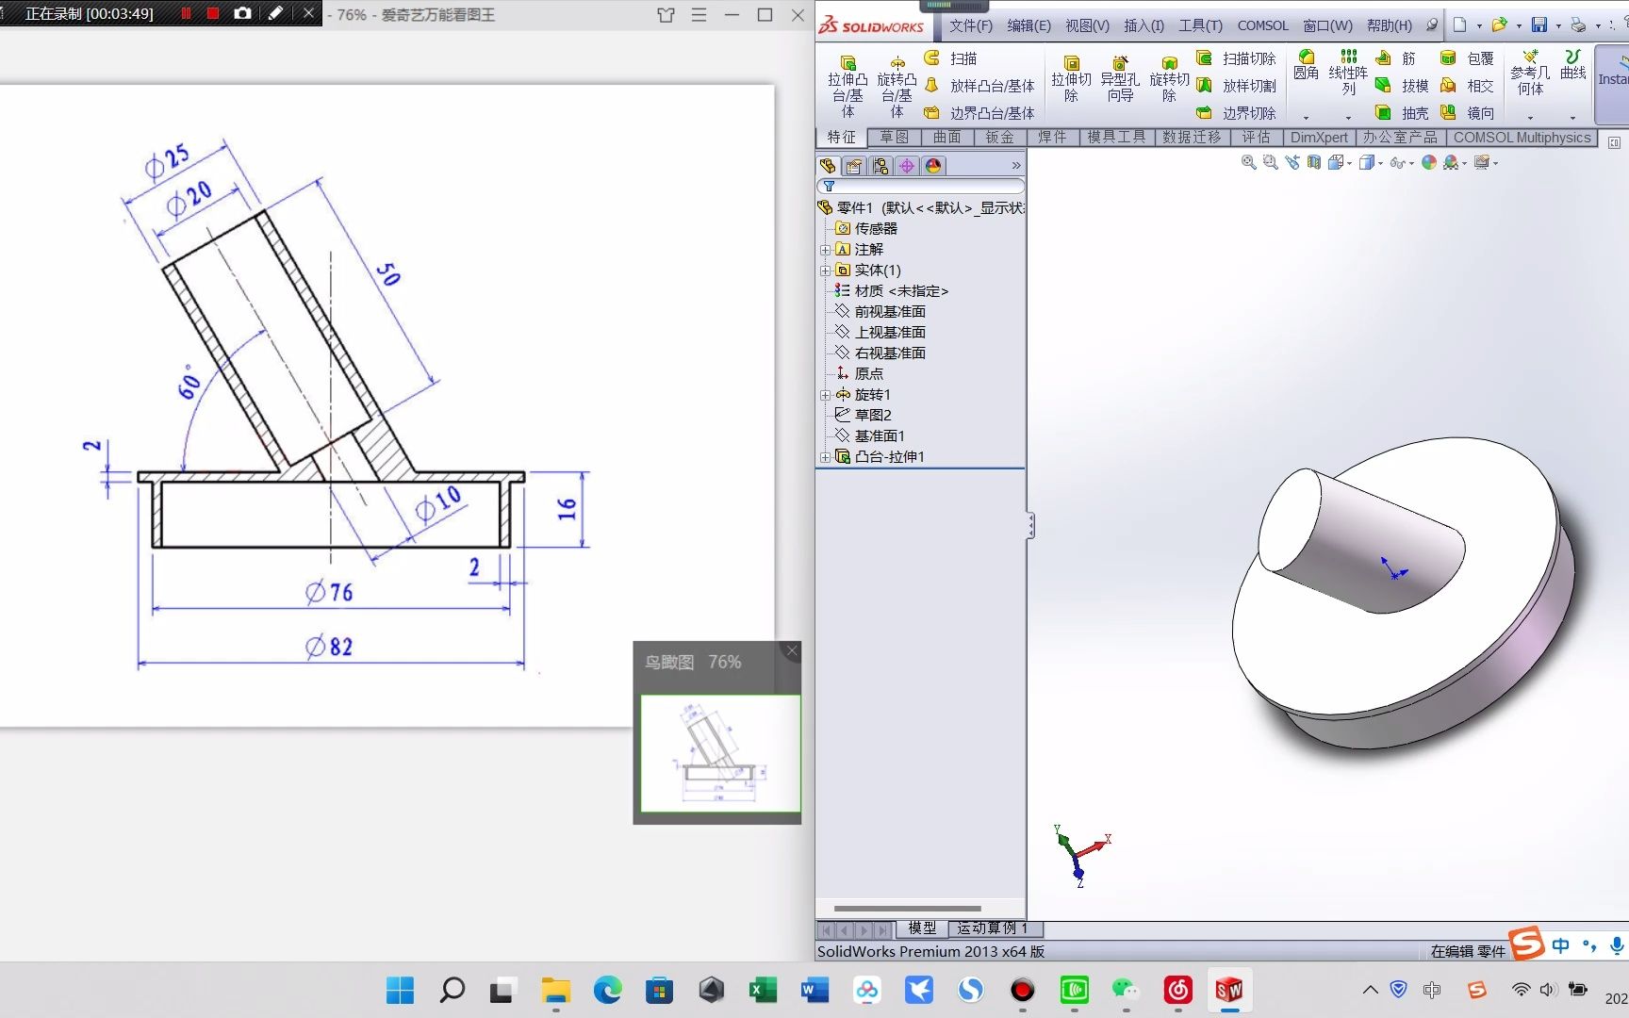Expand the 旋转1 feature in the tree
Viewport: 1629px width, 1018px height.
coord(826,394)
